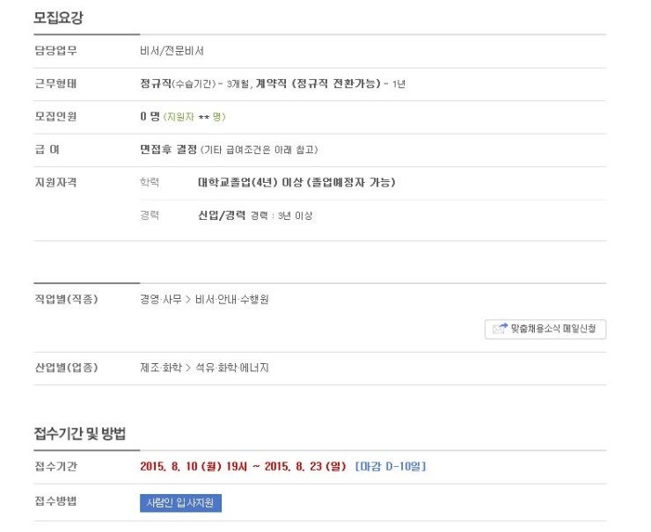
Task: Click the red application period date range
Action: point(243,466)
